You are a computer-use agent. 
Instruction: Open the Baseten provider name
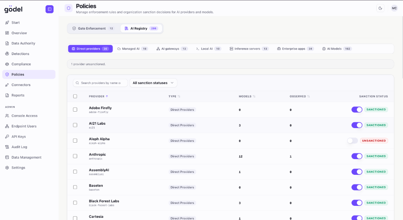[96, 185]
